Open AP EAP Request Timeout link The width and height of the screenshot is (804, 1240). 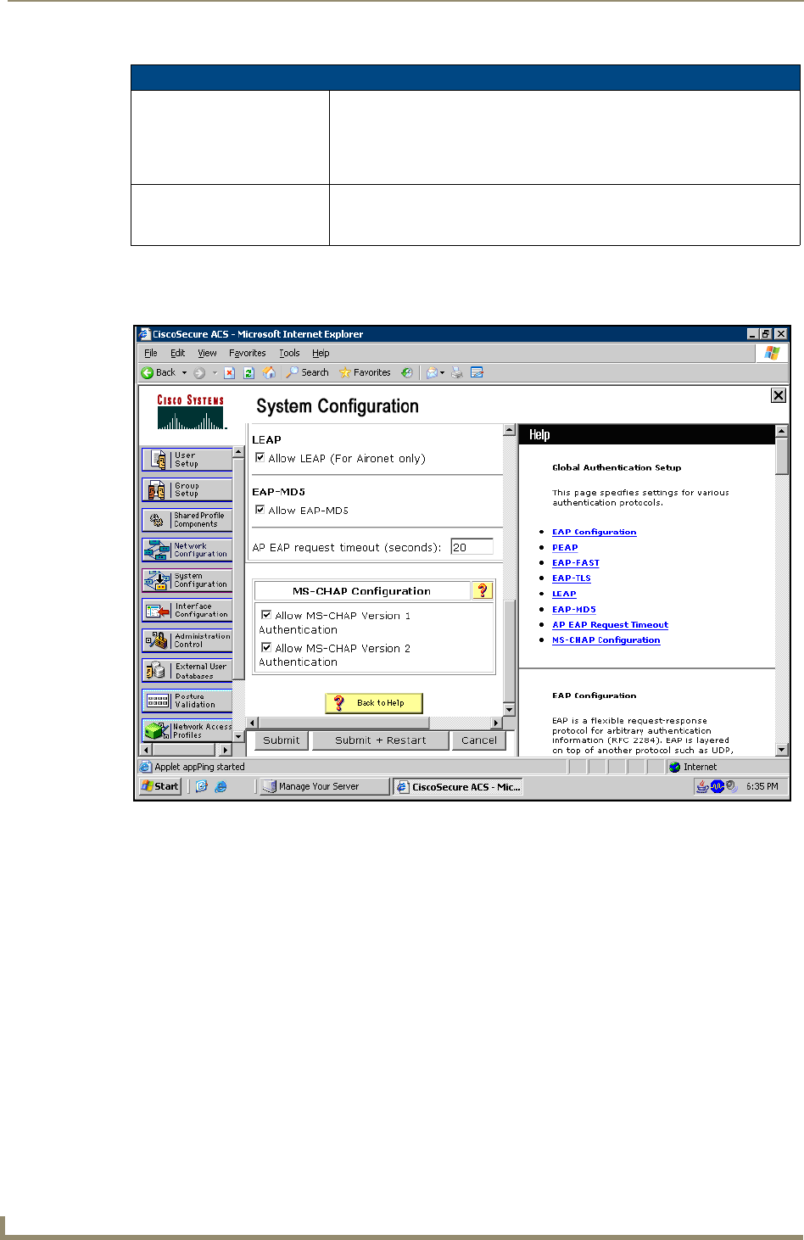610,624
